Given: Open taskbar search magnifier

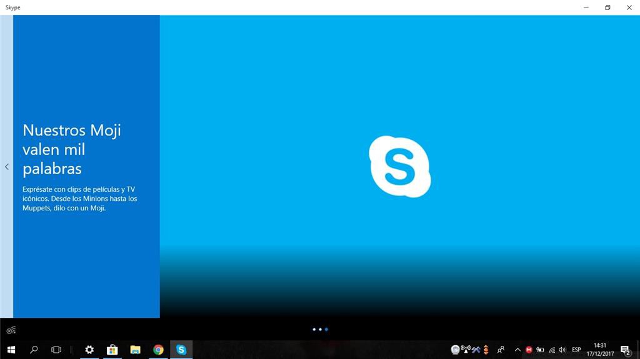Looking at the screenshot, I should coord(34,350).
